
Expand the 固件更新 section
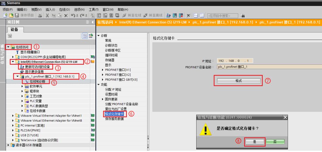(103, 99)
